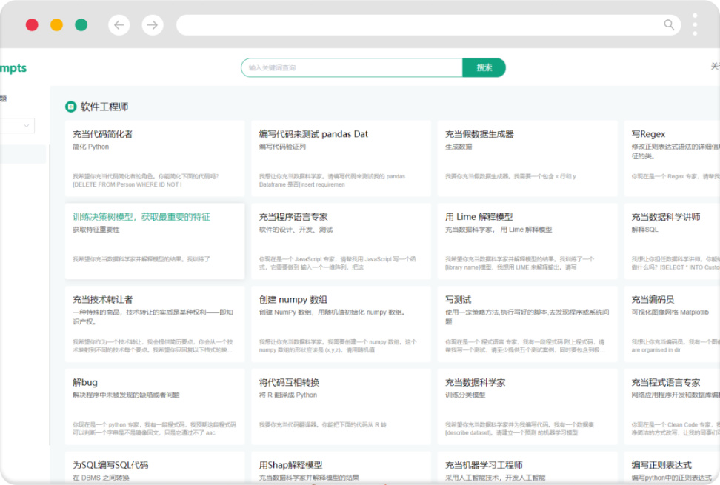
Task: Click the green window maximize dot
Action: (81, 24)
